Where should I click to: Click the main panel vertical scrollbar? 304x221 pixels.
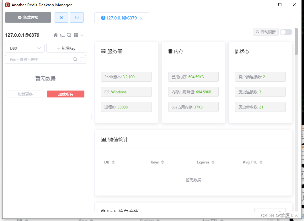[296, 41]
